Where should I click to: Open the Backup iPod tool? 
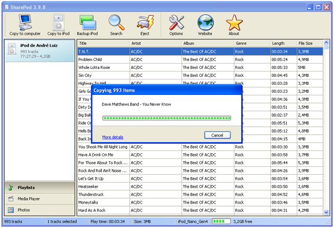click(x=87, y=25)
